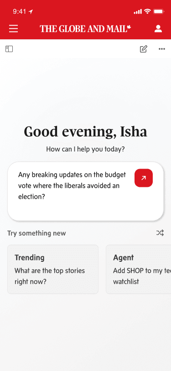Toggle the sidebar panel icon
Screen dimensions: 171x371
[9, 49]
